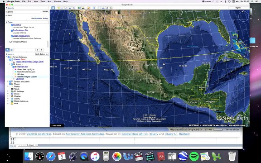Expand the 3D Buildings layer group
The image size is (261, 163).
[8, 91]
